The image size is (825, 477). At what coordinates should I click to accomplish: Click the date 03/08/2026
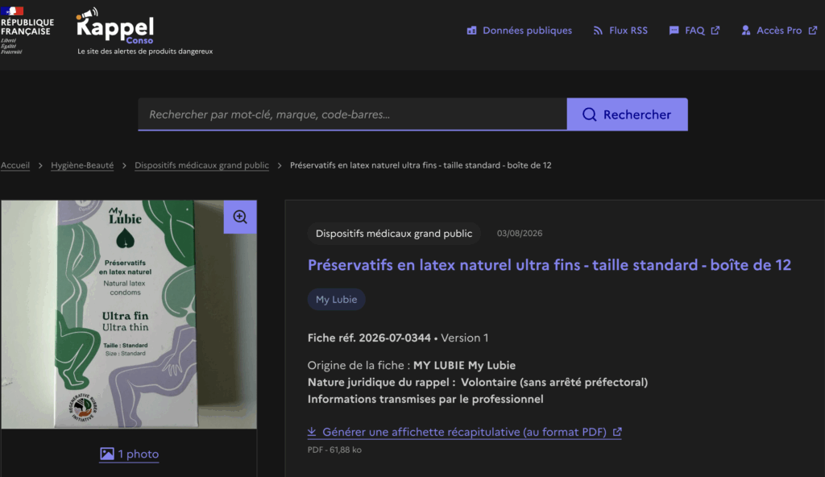(x=520, y=233)
